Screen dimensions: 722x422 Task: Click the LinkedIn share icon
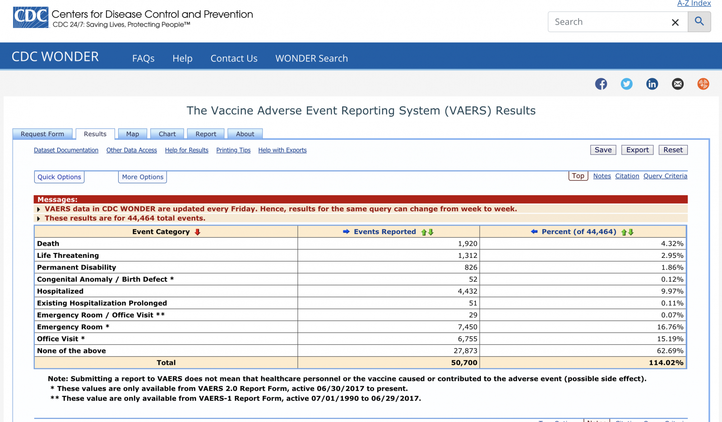652,84
